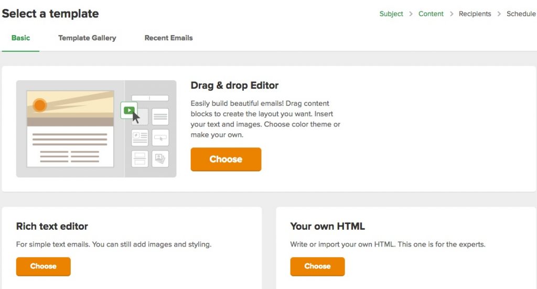Switch to the Basic tab
The image size is (537, 289).
(20, 38)
